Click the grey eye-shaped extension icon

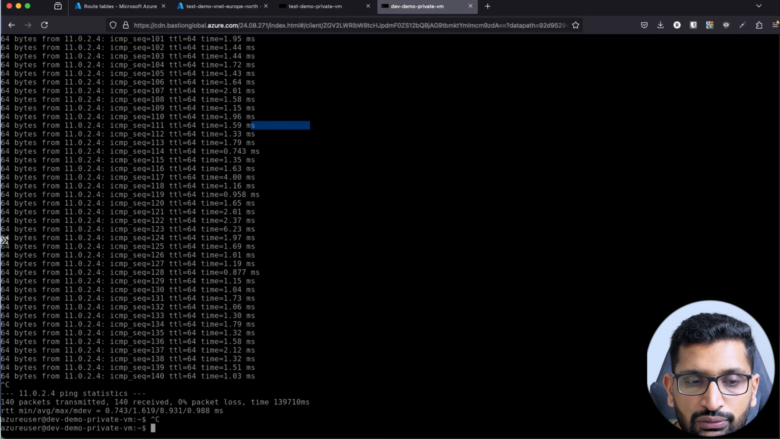[x=726, y=25]
